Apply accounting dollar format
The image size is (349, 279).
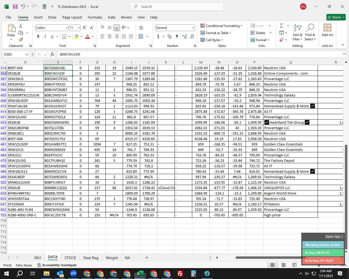pyautogui.click(x=158, y=36)
